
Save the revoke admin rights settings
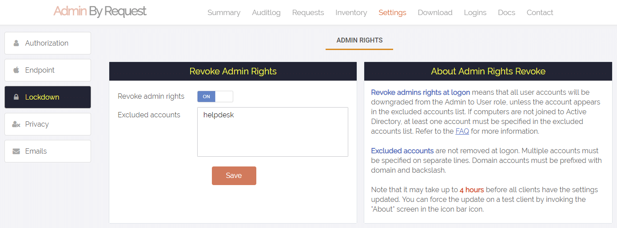pos(234,176)
